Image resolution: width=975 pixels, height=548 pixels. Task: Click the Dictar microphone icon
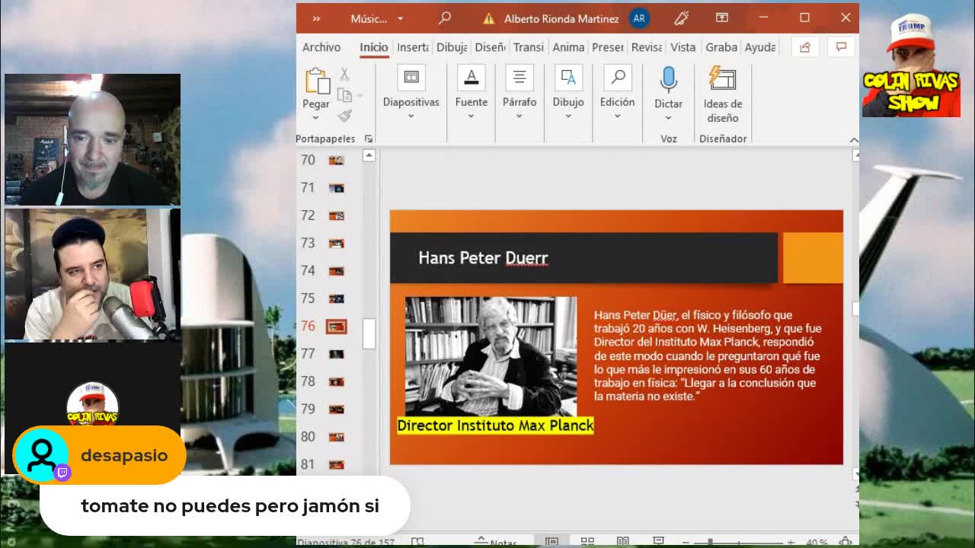(668, 79)
